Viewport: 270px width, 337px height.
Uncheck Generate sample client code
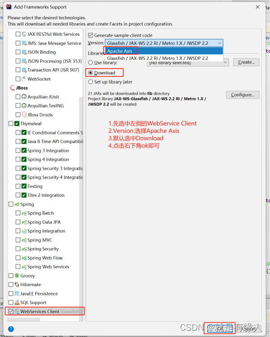point(91,35)
